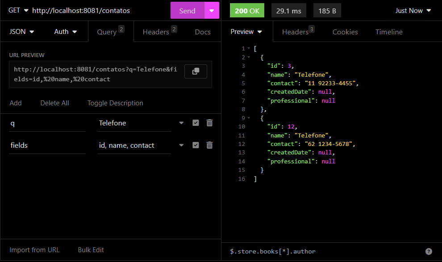Open the fields parameter options arrow

point(181,145)
